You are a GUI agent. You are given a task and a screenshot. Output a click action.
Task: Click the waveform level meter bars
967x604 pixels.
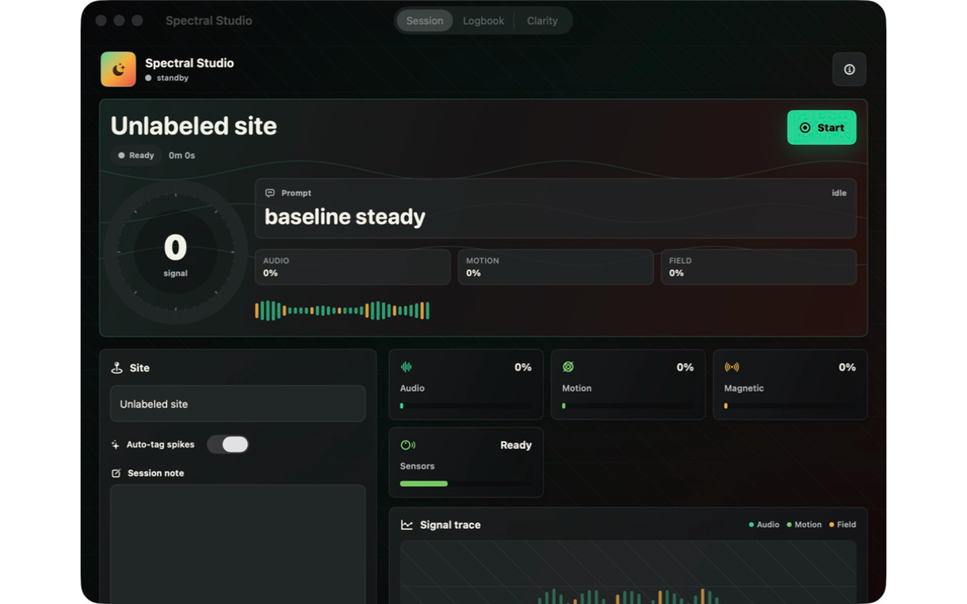(x=342, y=311)
